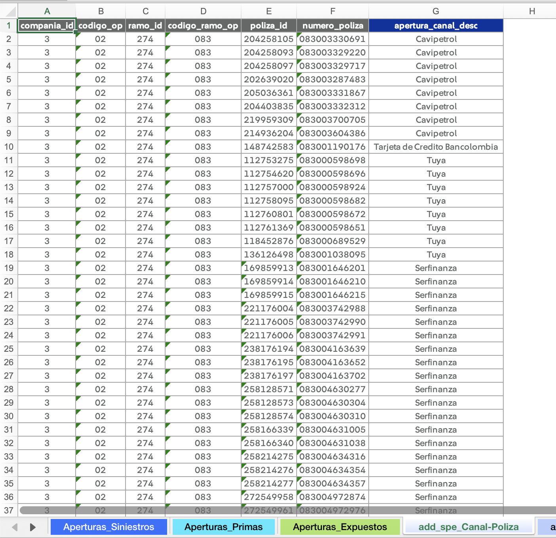
Task: Select poliza_id cell 169859914
Action: tap(269, 282)
